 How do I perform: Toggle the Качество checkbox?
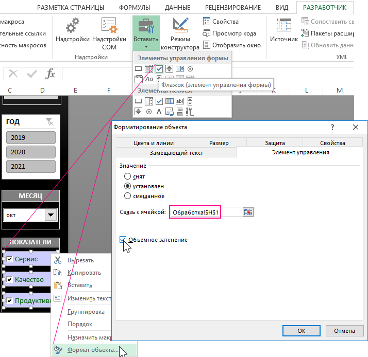(x=9, y=280)
